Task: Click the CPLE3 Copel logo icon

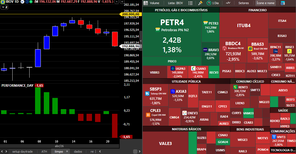Action: (148, 115)
